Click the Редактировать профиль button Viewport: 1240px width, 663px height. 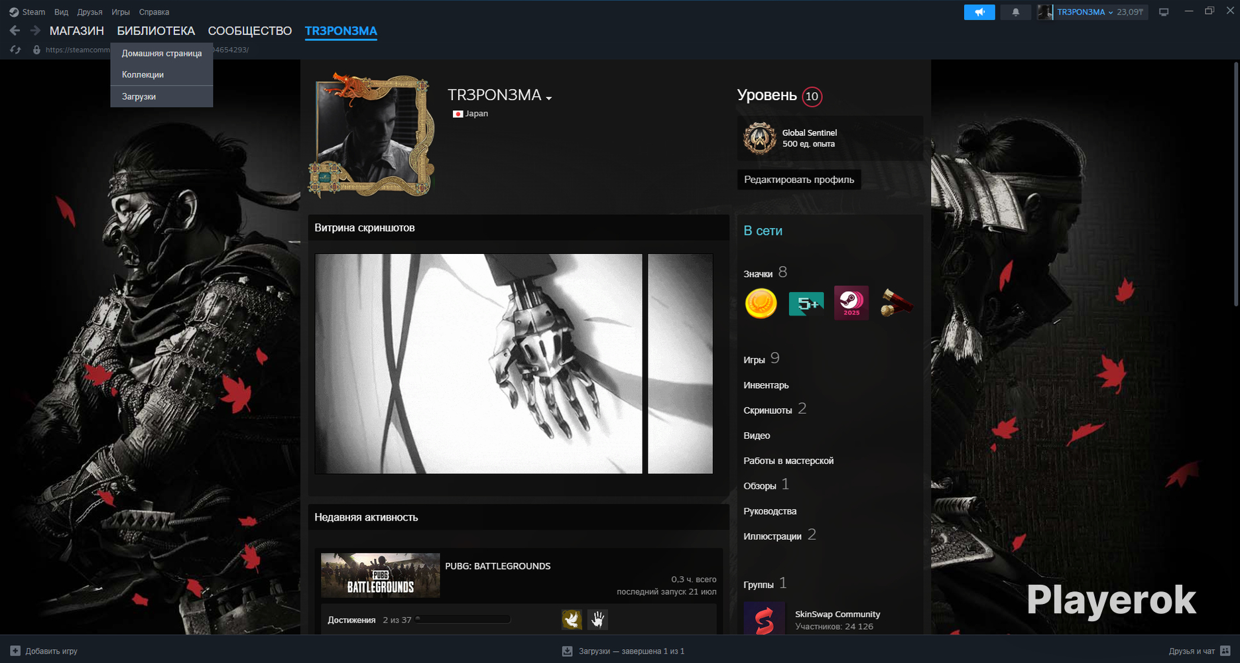pyautogui.click(x=799, y=180)
